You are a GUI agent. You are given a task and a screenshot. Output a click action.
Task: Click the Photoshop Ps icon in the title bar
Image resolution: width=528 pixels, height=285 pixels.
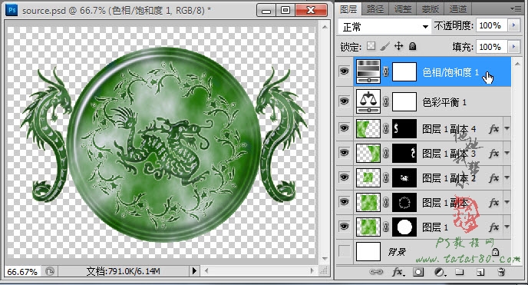point(12,10)
